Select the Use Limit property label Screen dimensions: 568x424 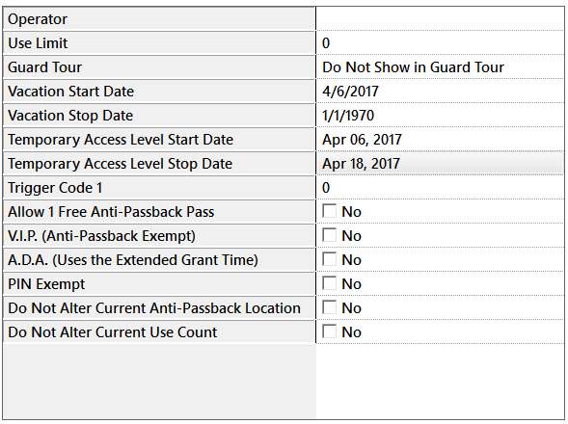[x=159, y=43]
